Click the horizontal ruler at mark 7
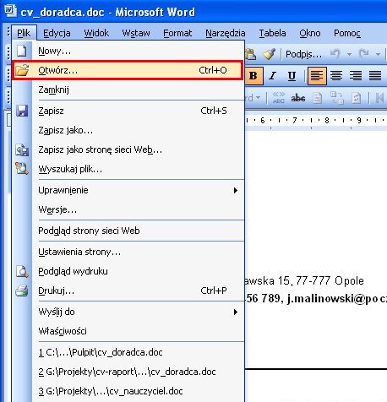 pos(295,121)
